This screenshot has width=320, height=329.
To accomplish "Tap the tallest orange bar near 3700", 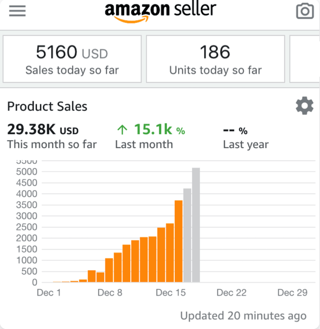I will (x=179, y=241).
